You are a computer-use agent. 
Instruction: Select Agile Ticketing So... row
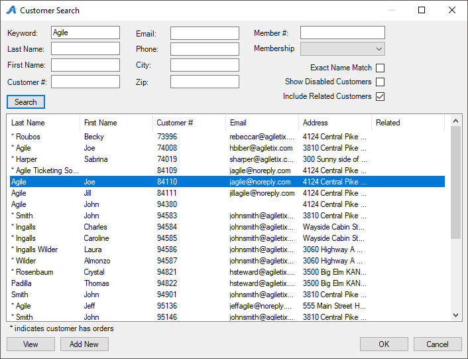(227, 171)
